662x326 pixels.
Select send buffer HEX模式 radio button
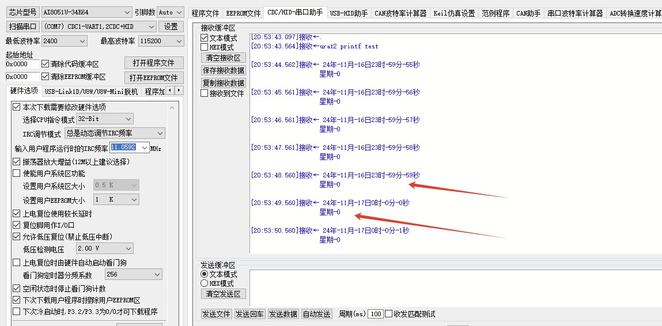click(205, 283)
